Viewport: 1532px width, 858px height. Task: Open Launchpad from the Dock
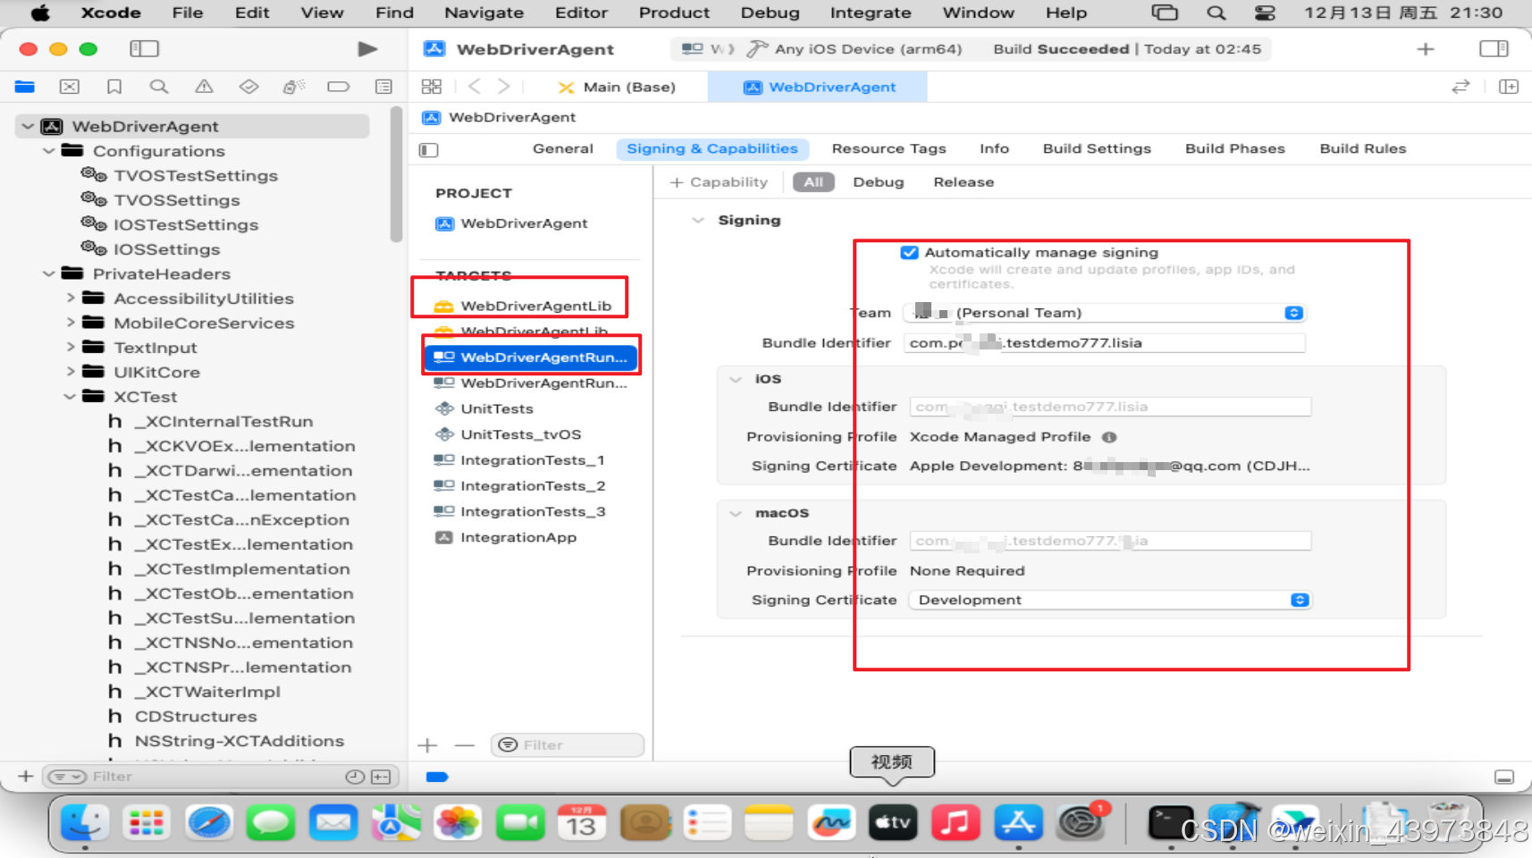(x=147, y=823)
